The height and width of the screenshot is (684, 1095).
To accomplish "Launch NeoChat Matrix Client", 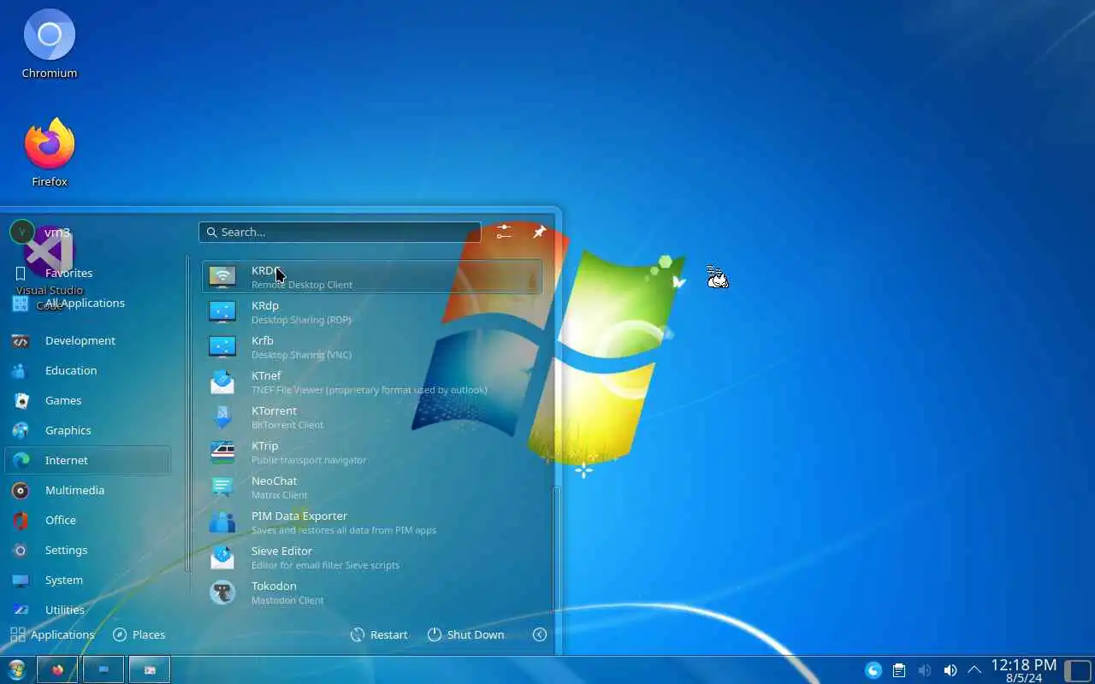I will coord(372,487).
